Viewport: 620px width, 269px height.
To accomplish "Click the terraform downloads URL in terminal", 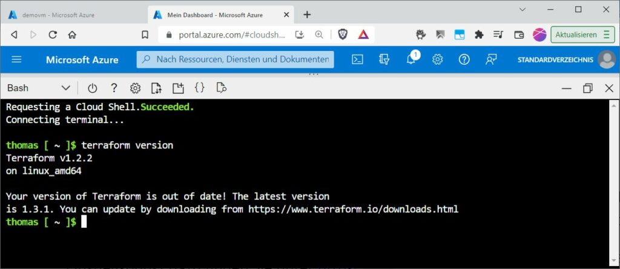I will point(353,209).
